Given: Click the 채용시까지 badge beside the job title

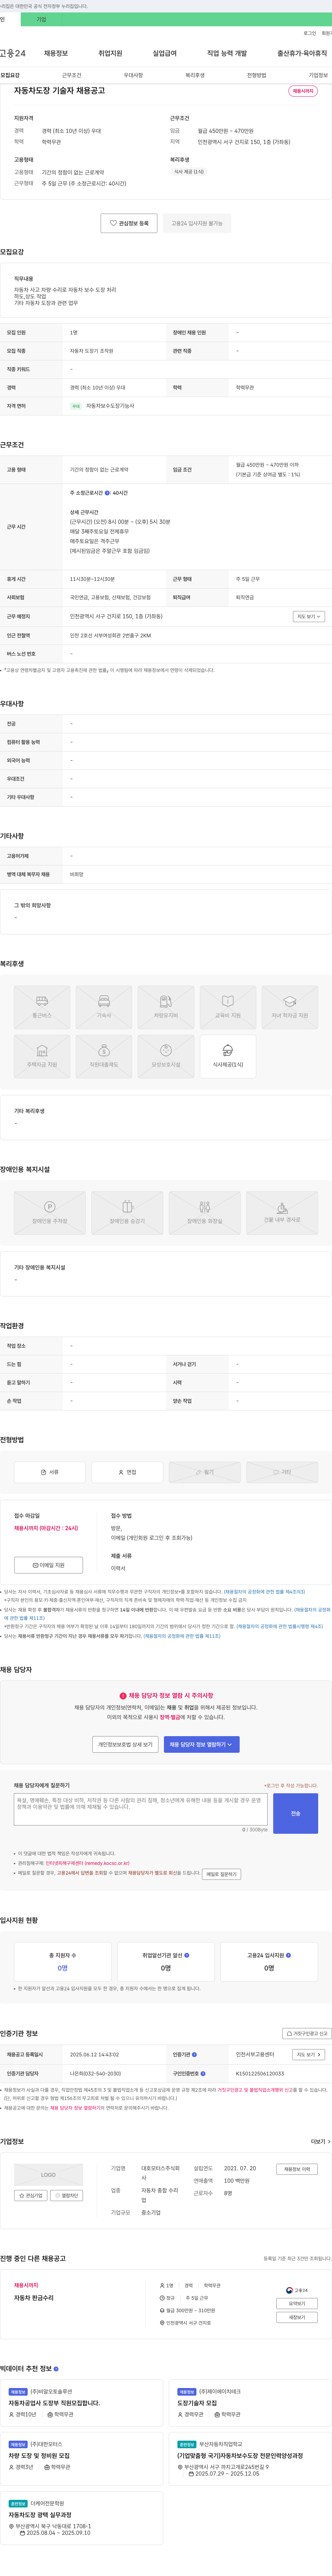Looking at the screenshot, I should click(x=303, y=91).
